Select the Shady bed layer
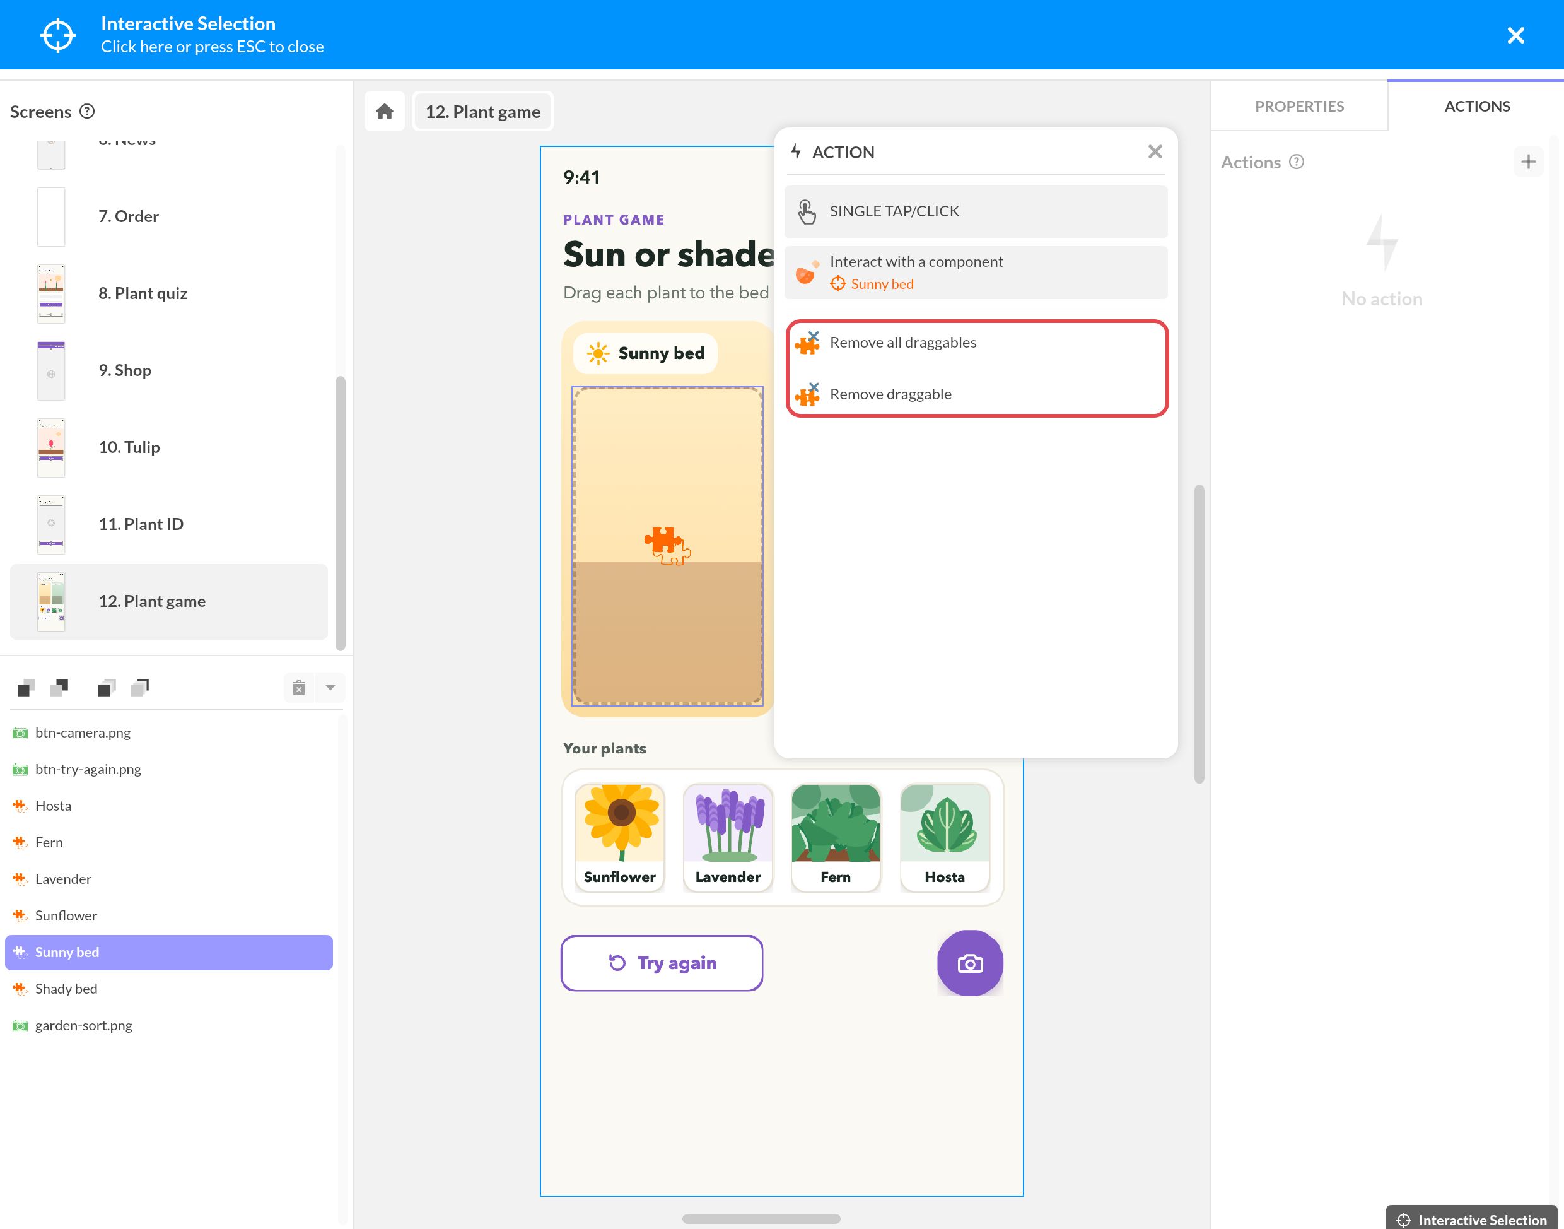 [x=169, y=989]
